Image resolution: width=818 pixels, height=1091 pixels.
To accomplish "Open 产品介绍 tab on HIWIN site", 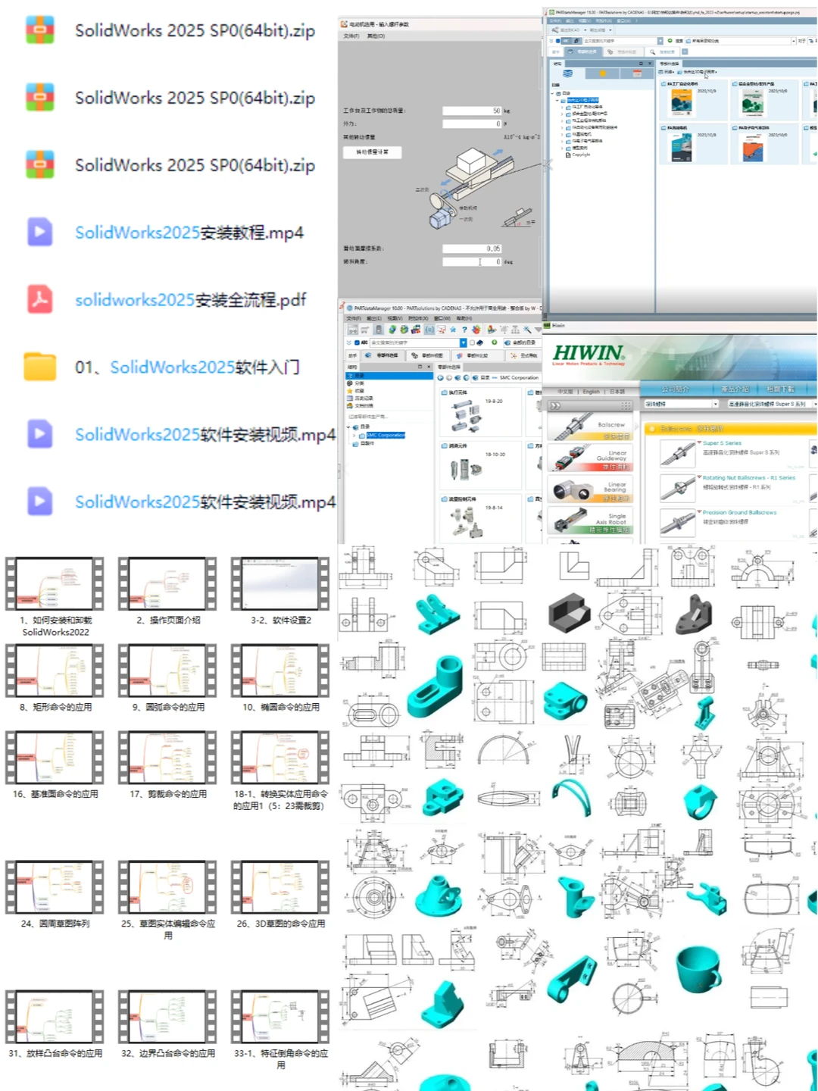I will (x=734, y=389).
